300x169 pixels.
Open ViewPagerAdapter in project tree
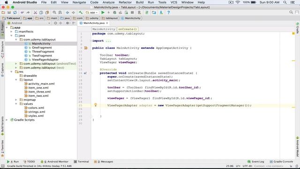[x=45, y=60]
